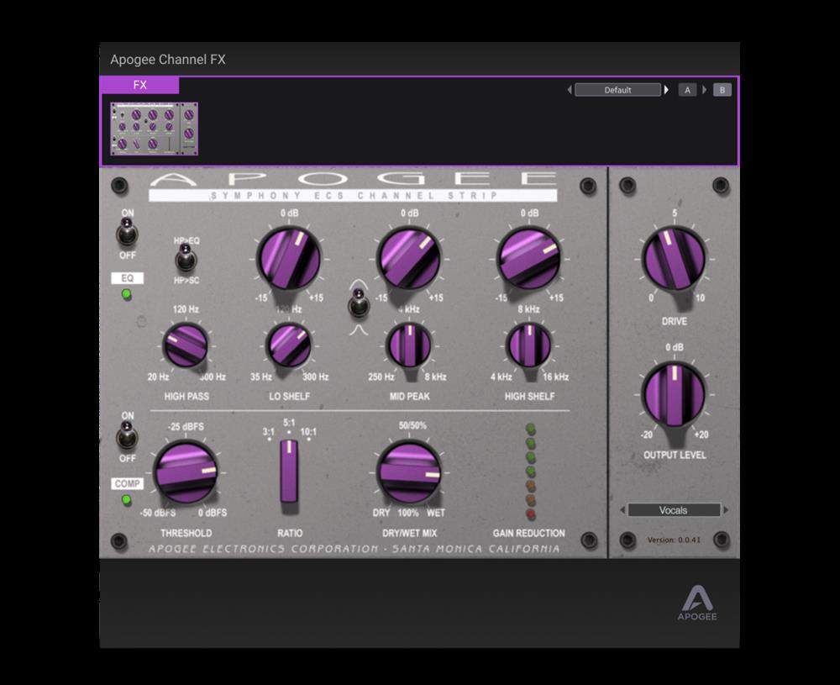Screen dimensions: 840x685
Task: Go to next preset with right arrow
Action: 666,90
